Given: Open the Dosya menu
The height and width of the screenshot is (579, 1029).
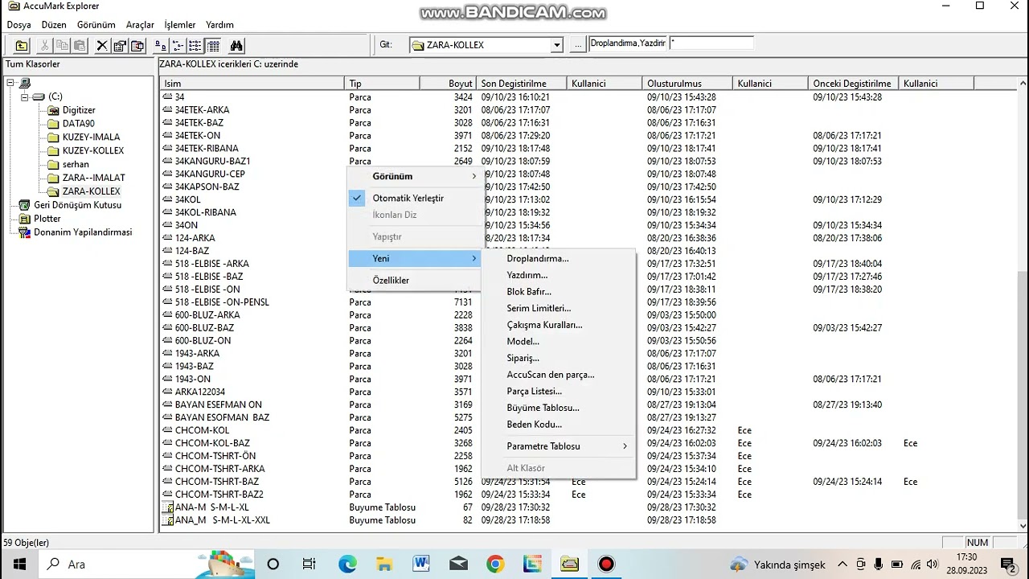Looking at the screenshot, I should click(19, 25).
